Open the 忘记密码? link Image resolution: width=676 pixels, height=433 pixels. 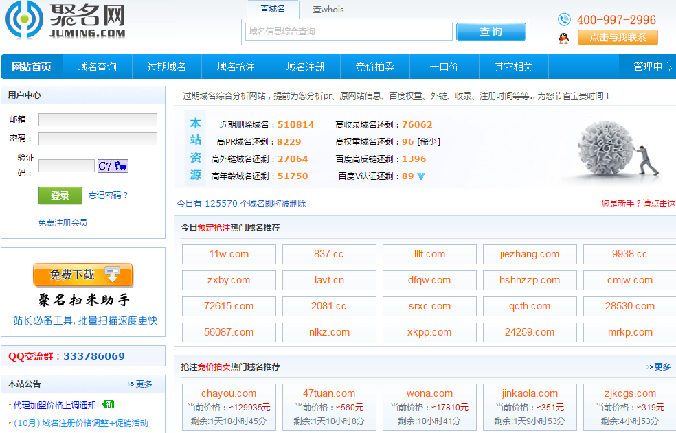point(109,196)
